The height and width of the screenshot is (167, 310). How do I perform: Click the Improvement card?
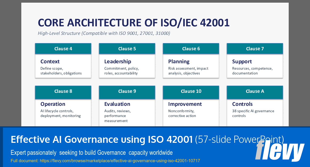click(191, 109)
